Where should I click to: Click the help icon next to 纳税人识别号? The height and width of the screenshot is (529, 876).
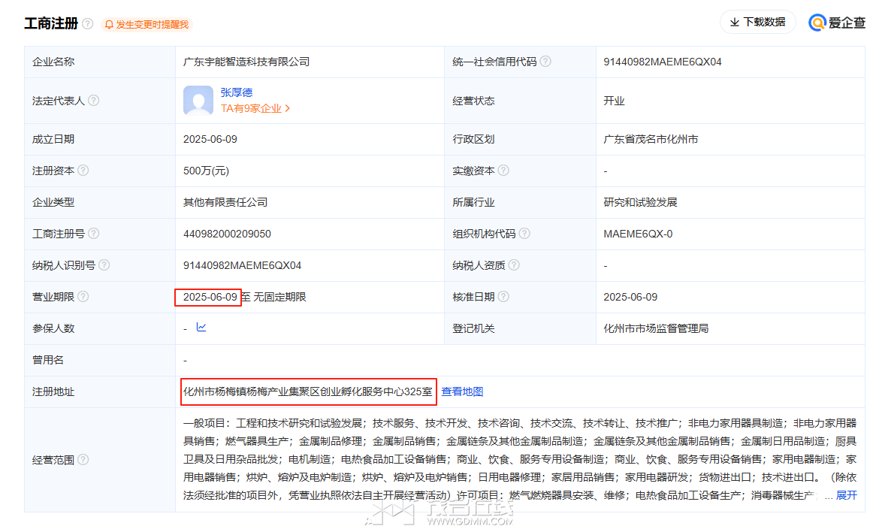pos(104,265)
